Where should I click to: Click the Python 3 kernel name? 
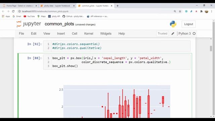(184, 34)
